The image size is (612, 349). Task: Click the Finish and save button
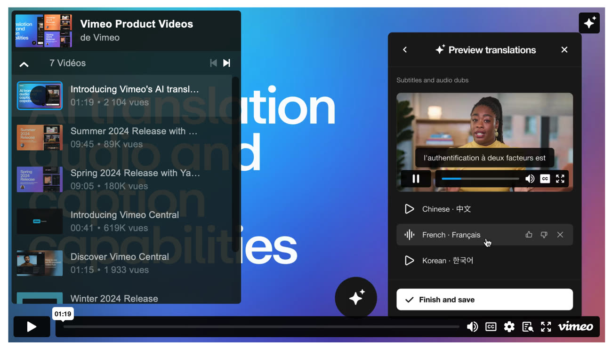tap(484, 300)
